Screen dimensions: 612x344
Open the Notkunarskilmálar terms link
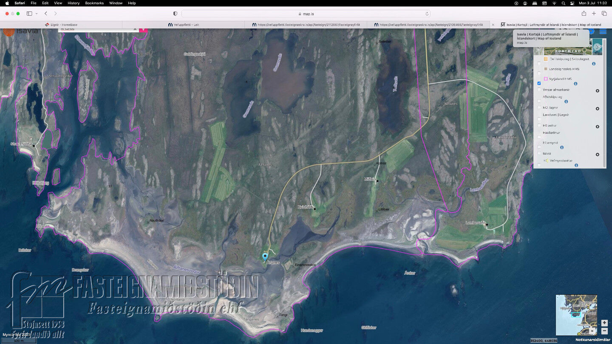[x=593, y=340]
